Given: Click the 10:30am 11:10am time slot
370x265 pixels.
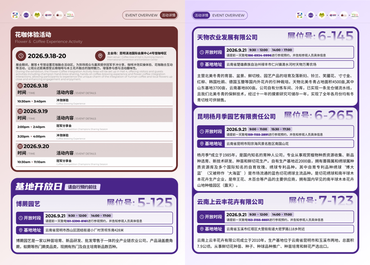Looking at the screenshot, I should tap(32, 162).
